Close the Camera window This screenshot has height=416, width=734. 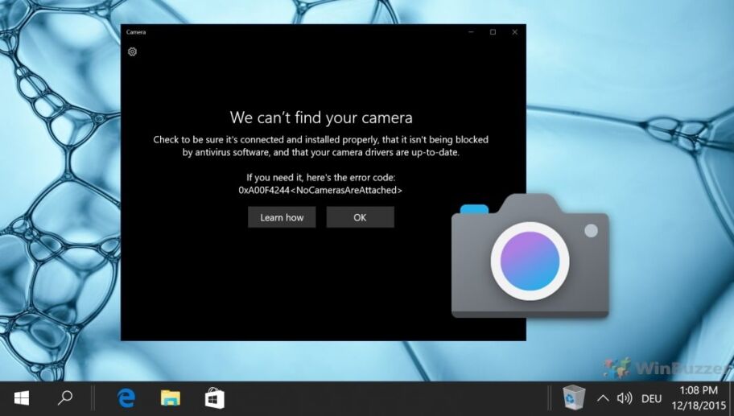tap(514, 32)
